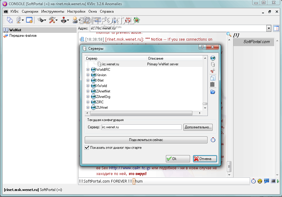Viewport: 282px width, 197px height.
Task: Click the server connection icon in toolbar
Action: 18,20
